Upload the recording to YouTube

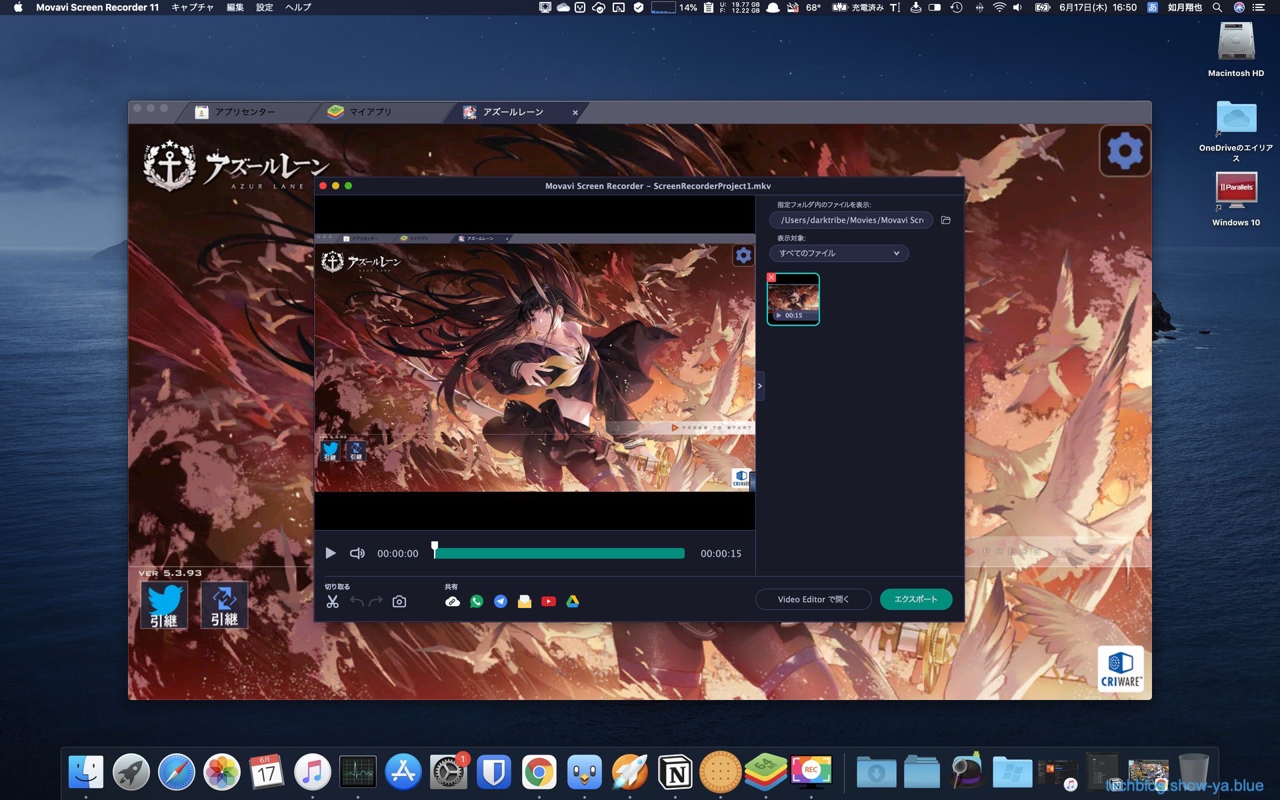(548, 601)
